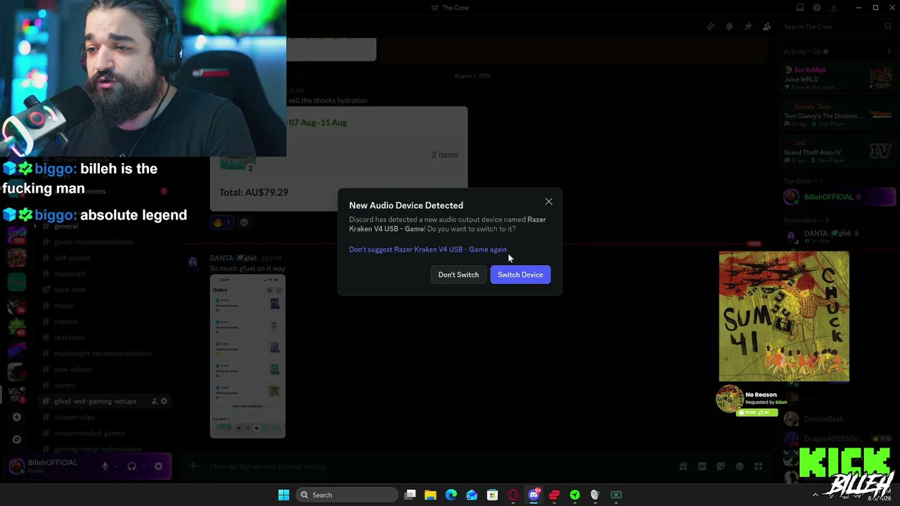The image size is (900, 506).
Task: Click Add a Server plus icon
Action: [17, 417]
